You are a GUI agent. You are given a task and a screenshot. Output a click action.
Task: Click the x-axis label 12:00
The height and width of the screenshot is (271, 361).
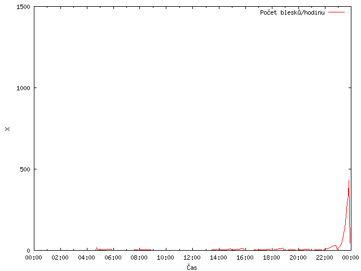pyautogui.click(x=192, y=257)
